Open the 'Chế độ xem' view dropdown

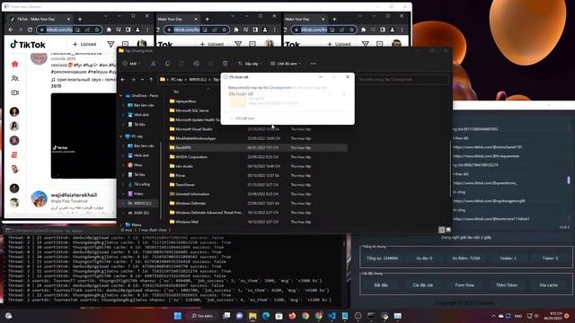click(286, 64)
